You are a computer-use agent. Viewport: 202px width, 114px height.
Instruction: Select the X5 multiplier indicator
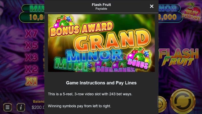pyautogui.click(x=31, y=45)
